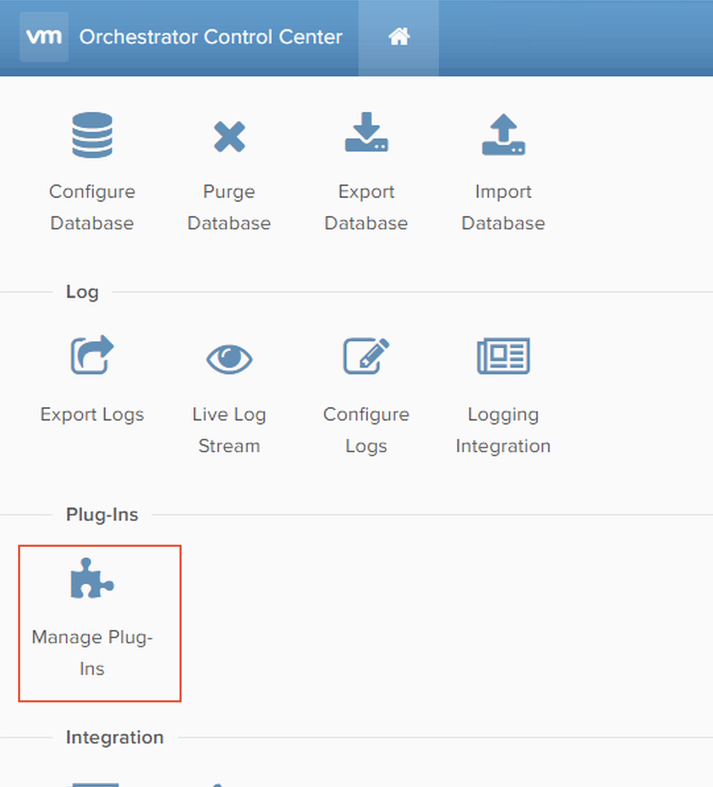Open Configure Logs via the pencil icon
Image resolution: width=713 pixels, height=787 pixels.
pyautogui.click(x=366, y=355)
